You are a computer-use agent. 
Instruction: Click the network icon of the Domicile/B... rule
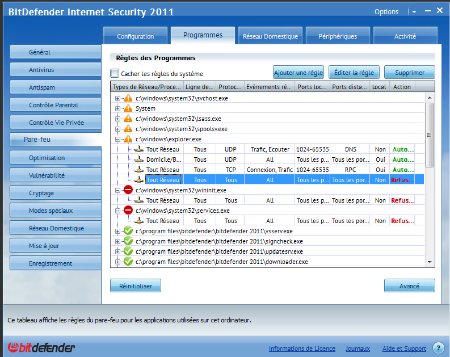point(139,159)
